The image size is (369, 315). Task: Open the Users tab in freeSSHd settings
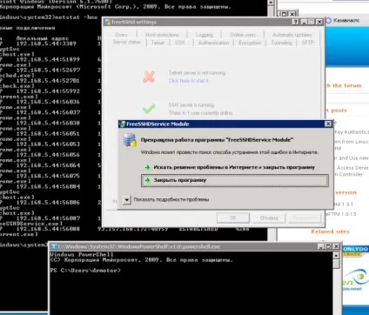121,35
